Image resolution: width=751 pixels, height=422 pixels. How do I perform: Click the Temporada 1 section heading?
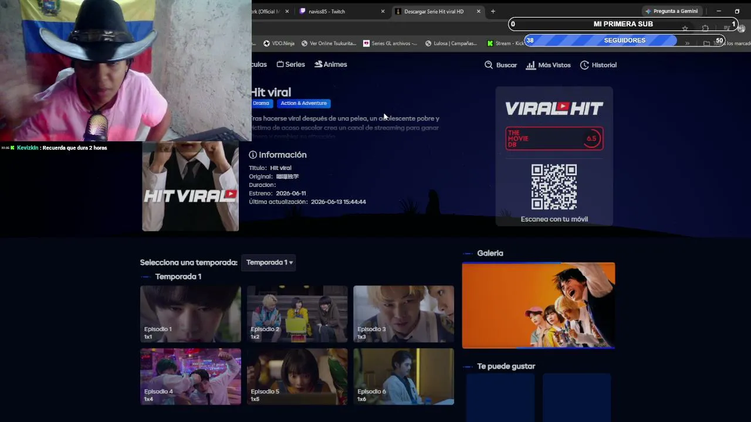178,277
